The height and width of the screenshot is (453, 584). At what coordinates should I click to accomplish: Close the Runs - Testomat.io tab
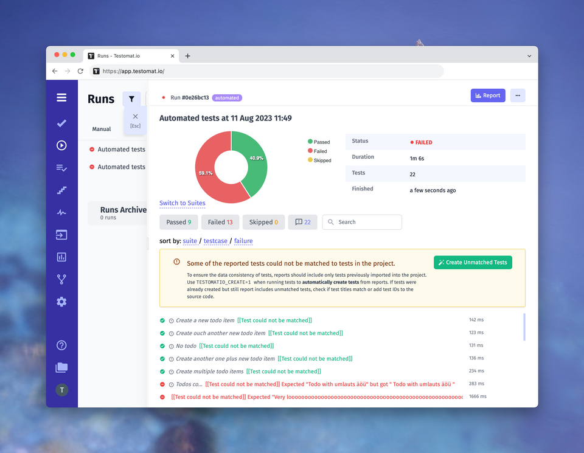click(x=172, y=56)
